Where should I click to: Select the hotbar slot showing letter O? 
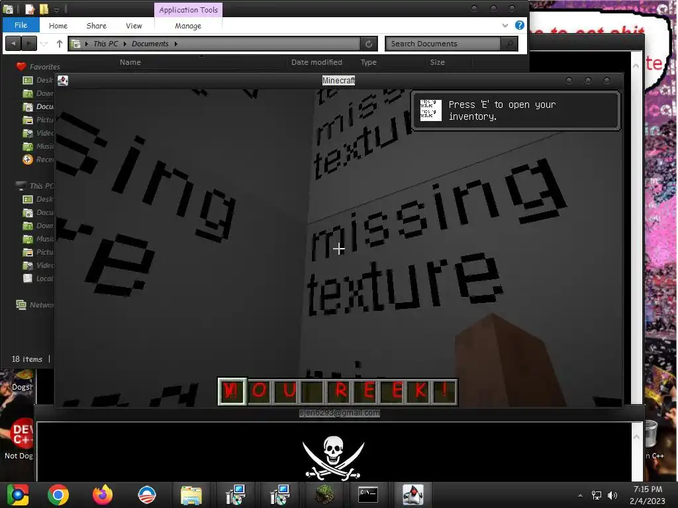(x=259, y=392)
